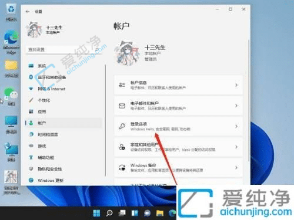Select This PC monitor desktop icon
This screenshot has height=220, width=294.
click(x=11, y=124)
